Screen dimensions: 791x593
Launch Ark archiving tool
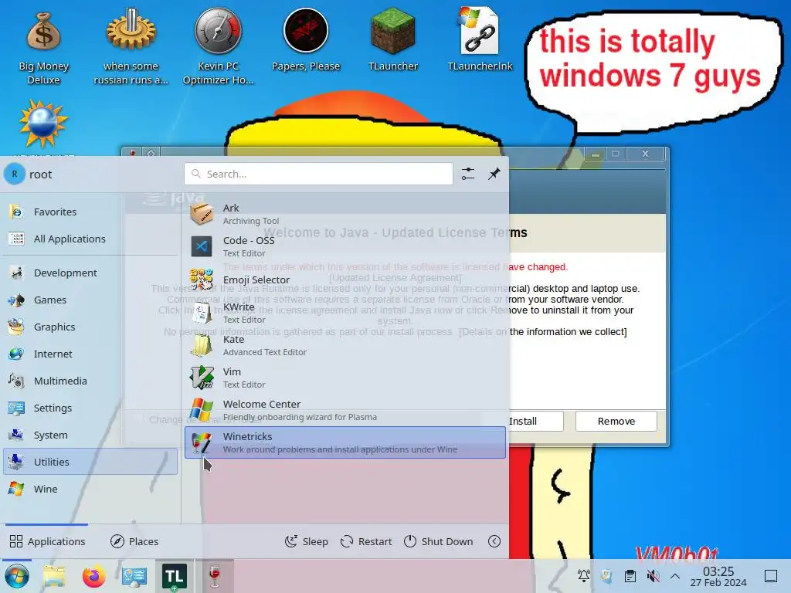tap(345, 214)
